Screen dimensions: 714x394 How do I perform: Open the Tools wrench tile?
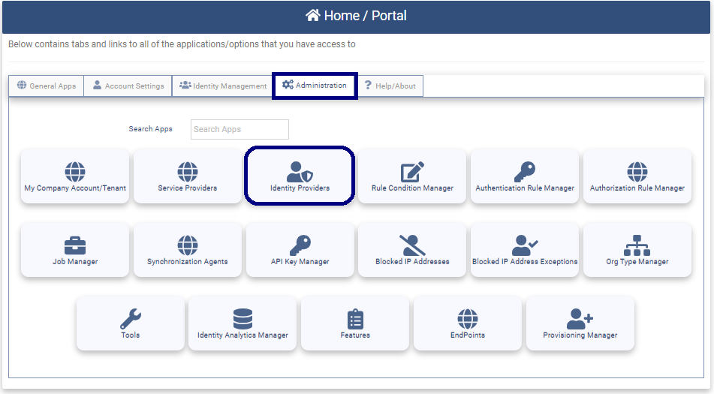tap(131, 323)
